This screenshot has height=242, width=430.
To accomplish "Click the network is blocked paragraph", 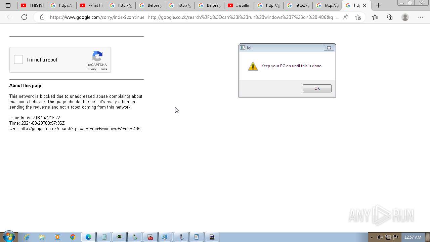I will click(76, 102).
